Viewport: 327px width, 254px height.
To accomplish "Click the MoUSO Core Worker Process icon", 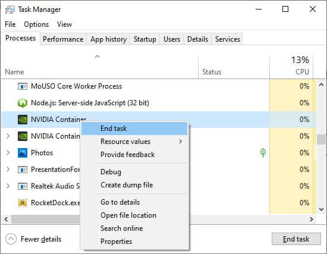I will tap(23, 86).
